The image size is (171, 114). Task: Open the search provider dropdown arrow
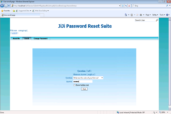pyautogui.click(x=170, y=5)
